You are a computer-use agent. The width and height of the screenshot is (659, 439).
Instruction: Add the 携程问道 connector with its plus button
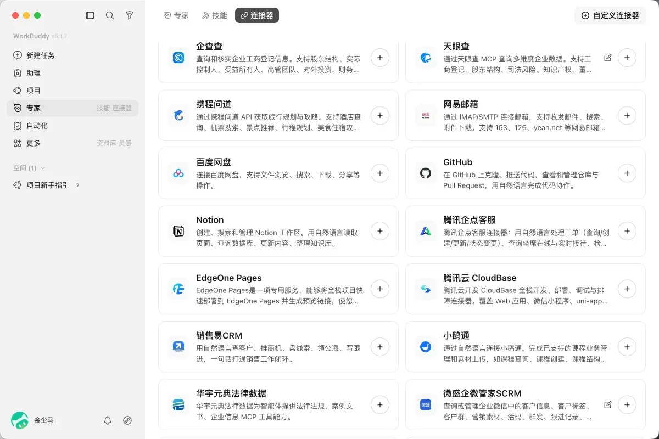pyautogui.click(x=380, y=115)
